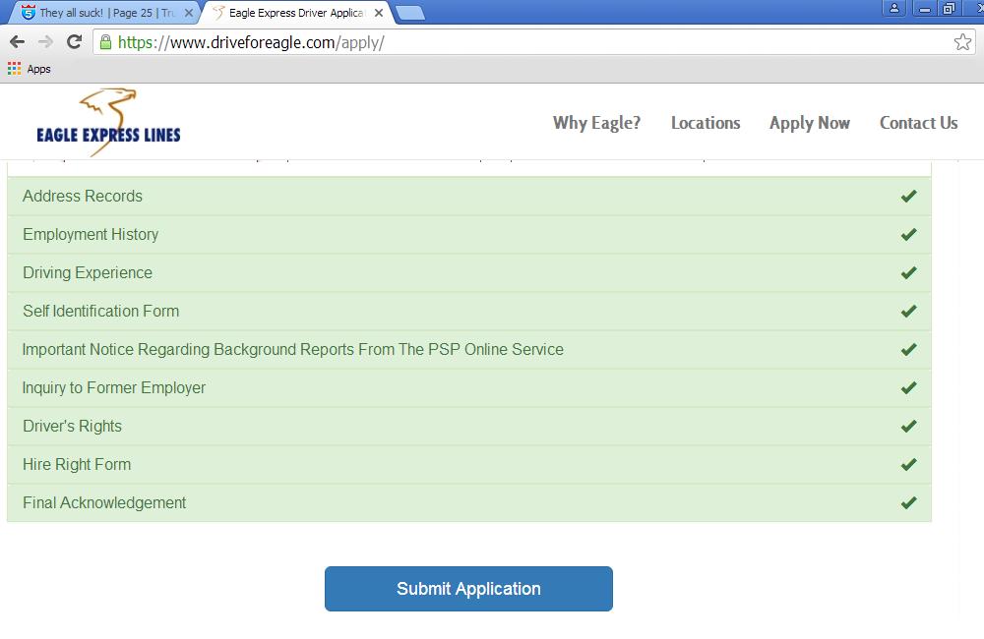
Task: Open the Chrome user profile icon
Action: (x=894, y=9)
